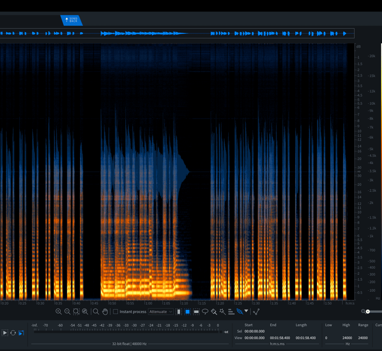Screen dimensions: 382x351
Task: Select the lasso selection tool
Action: click(x=205, y=312)
